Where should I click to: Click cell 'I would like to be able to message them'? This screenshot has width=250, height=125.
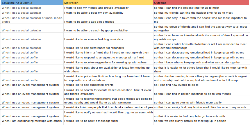pyautogui.click(x=108, y=121)
